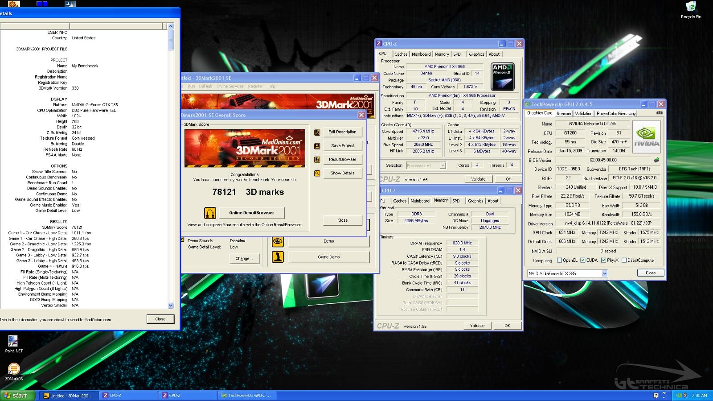
Task: Click the 3DMark Score result 78121 in details
Action: click(x=77, y=227)
